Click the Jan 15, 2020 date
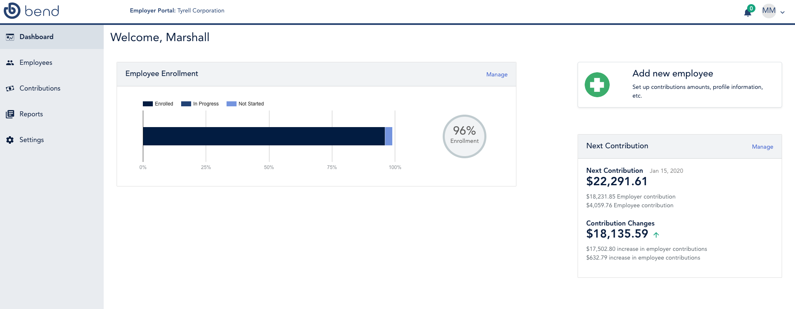Viewport: 795px width, 309px height. click(666, 171)
